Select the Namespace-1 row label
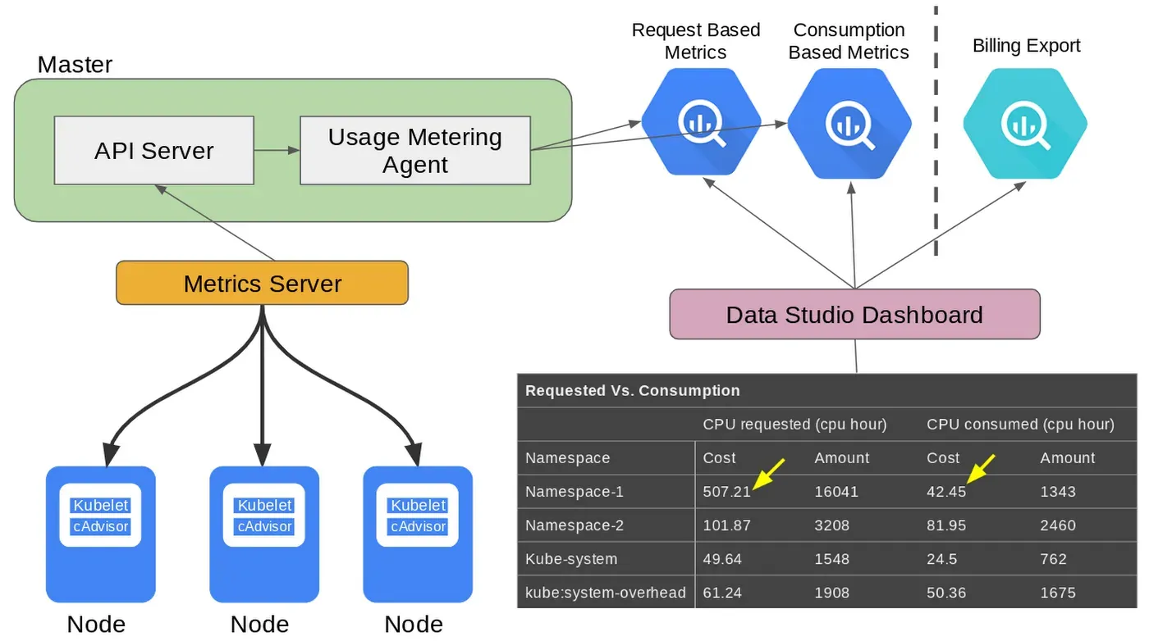This screenshot has height=641, width=1149. point(574,492)
